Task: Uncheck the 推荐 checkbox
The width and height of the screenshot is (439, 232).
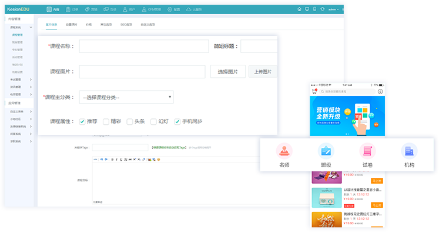Action: (82, 121)
